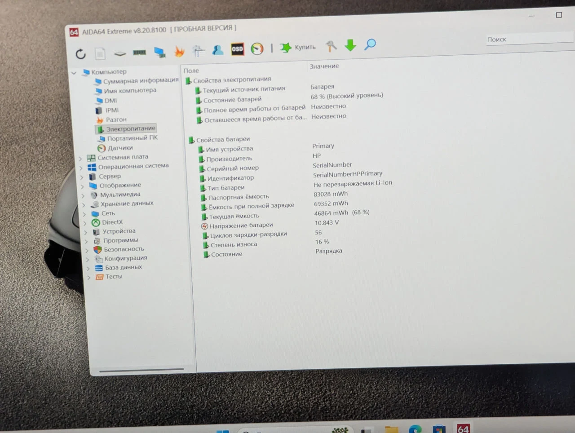Expand the Сервер tree node
The image size is (575, 433).
pos(82,177)
